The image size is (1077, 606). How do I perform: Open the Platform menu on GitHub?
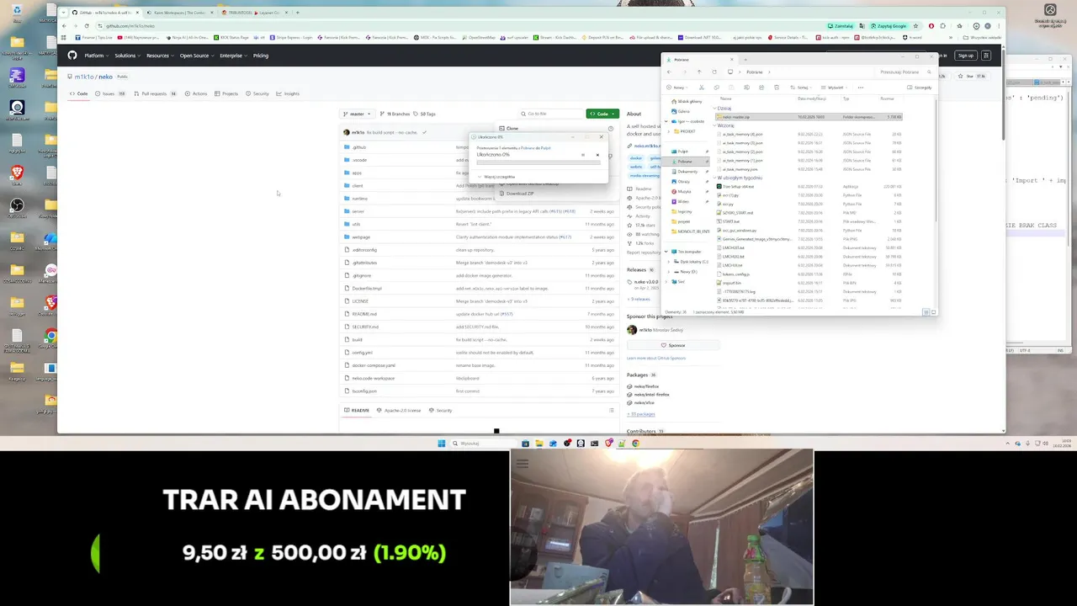pyautogui.click(x=96, y=56)
